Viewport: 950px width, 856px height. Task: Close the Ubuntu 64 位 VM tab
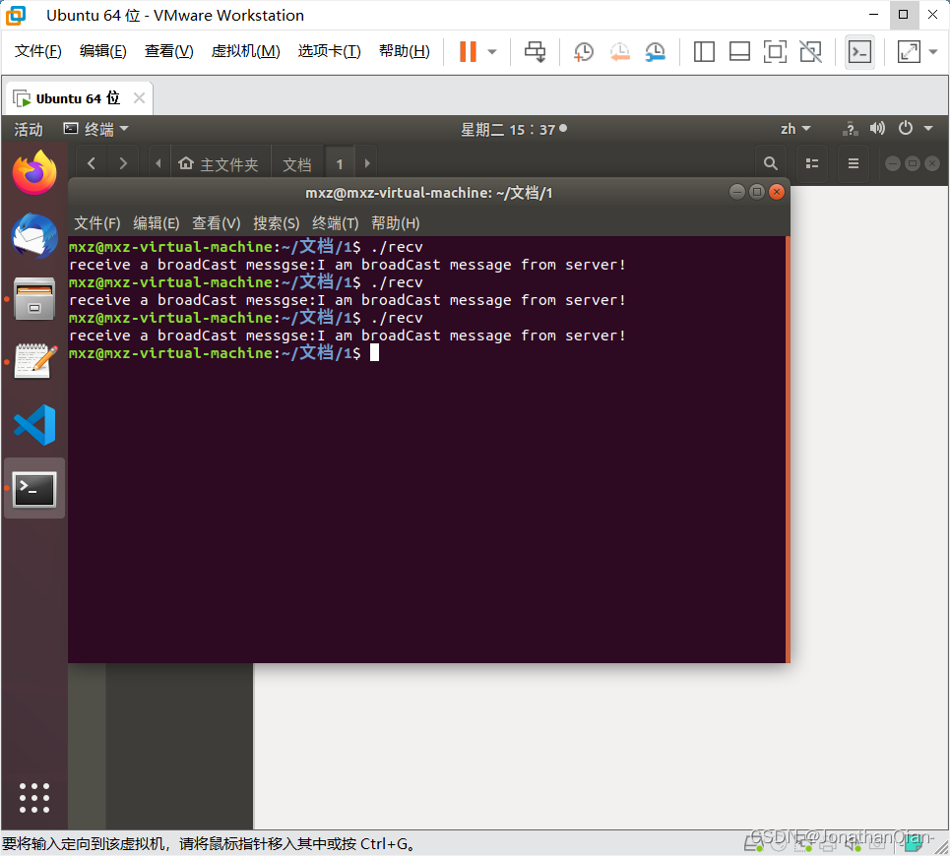[139, 98]
